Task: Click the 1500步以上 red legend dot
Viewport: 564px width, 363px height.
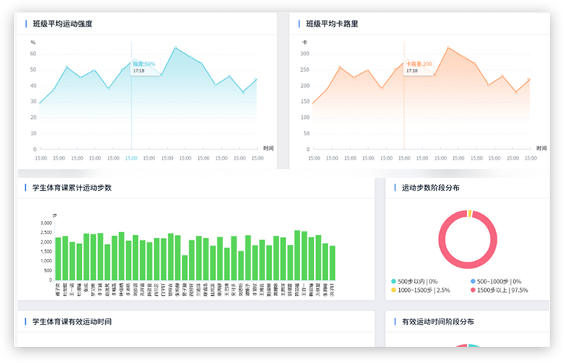Action: [473, 291]
